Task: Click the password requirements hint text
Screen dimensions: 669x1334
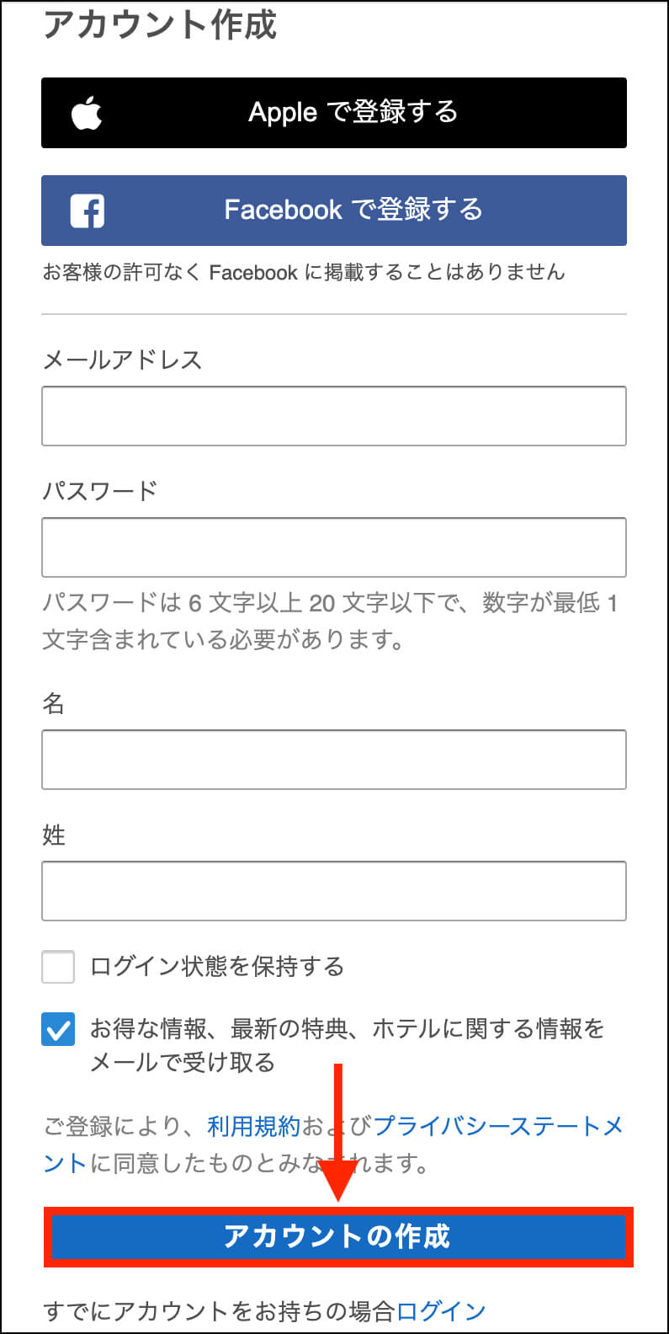Action: pyautogui.click(x=331, y=622)
